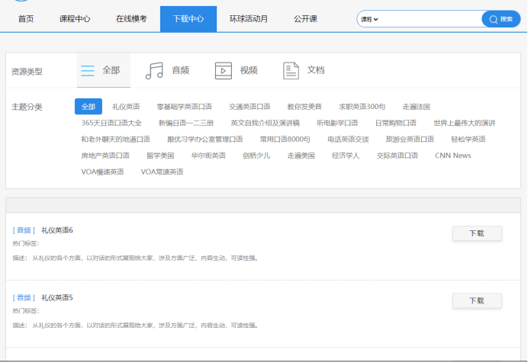This screenshot has width=528, height=363.
Task: Filter by 创桥少儿 topic
Action: tap(256, 156)
